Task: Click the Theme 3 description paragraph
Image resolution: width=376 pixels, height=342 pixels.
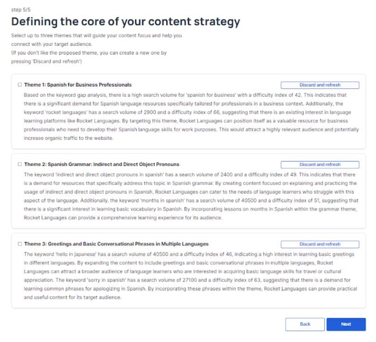Action: point(189,276)
